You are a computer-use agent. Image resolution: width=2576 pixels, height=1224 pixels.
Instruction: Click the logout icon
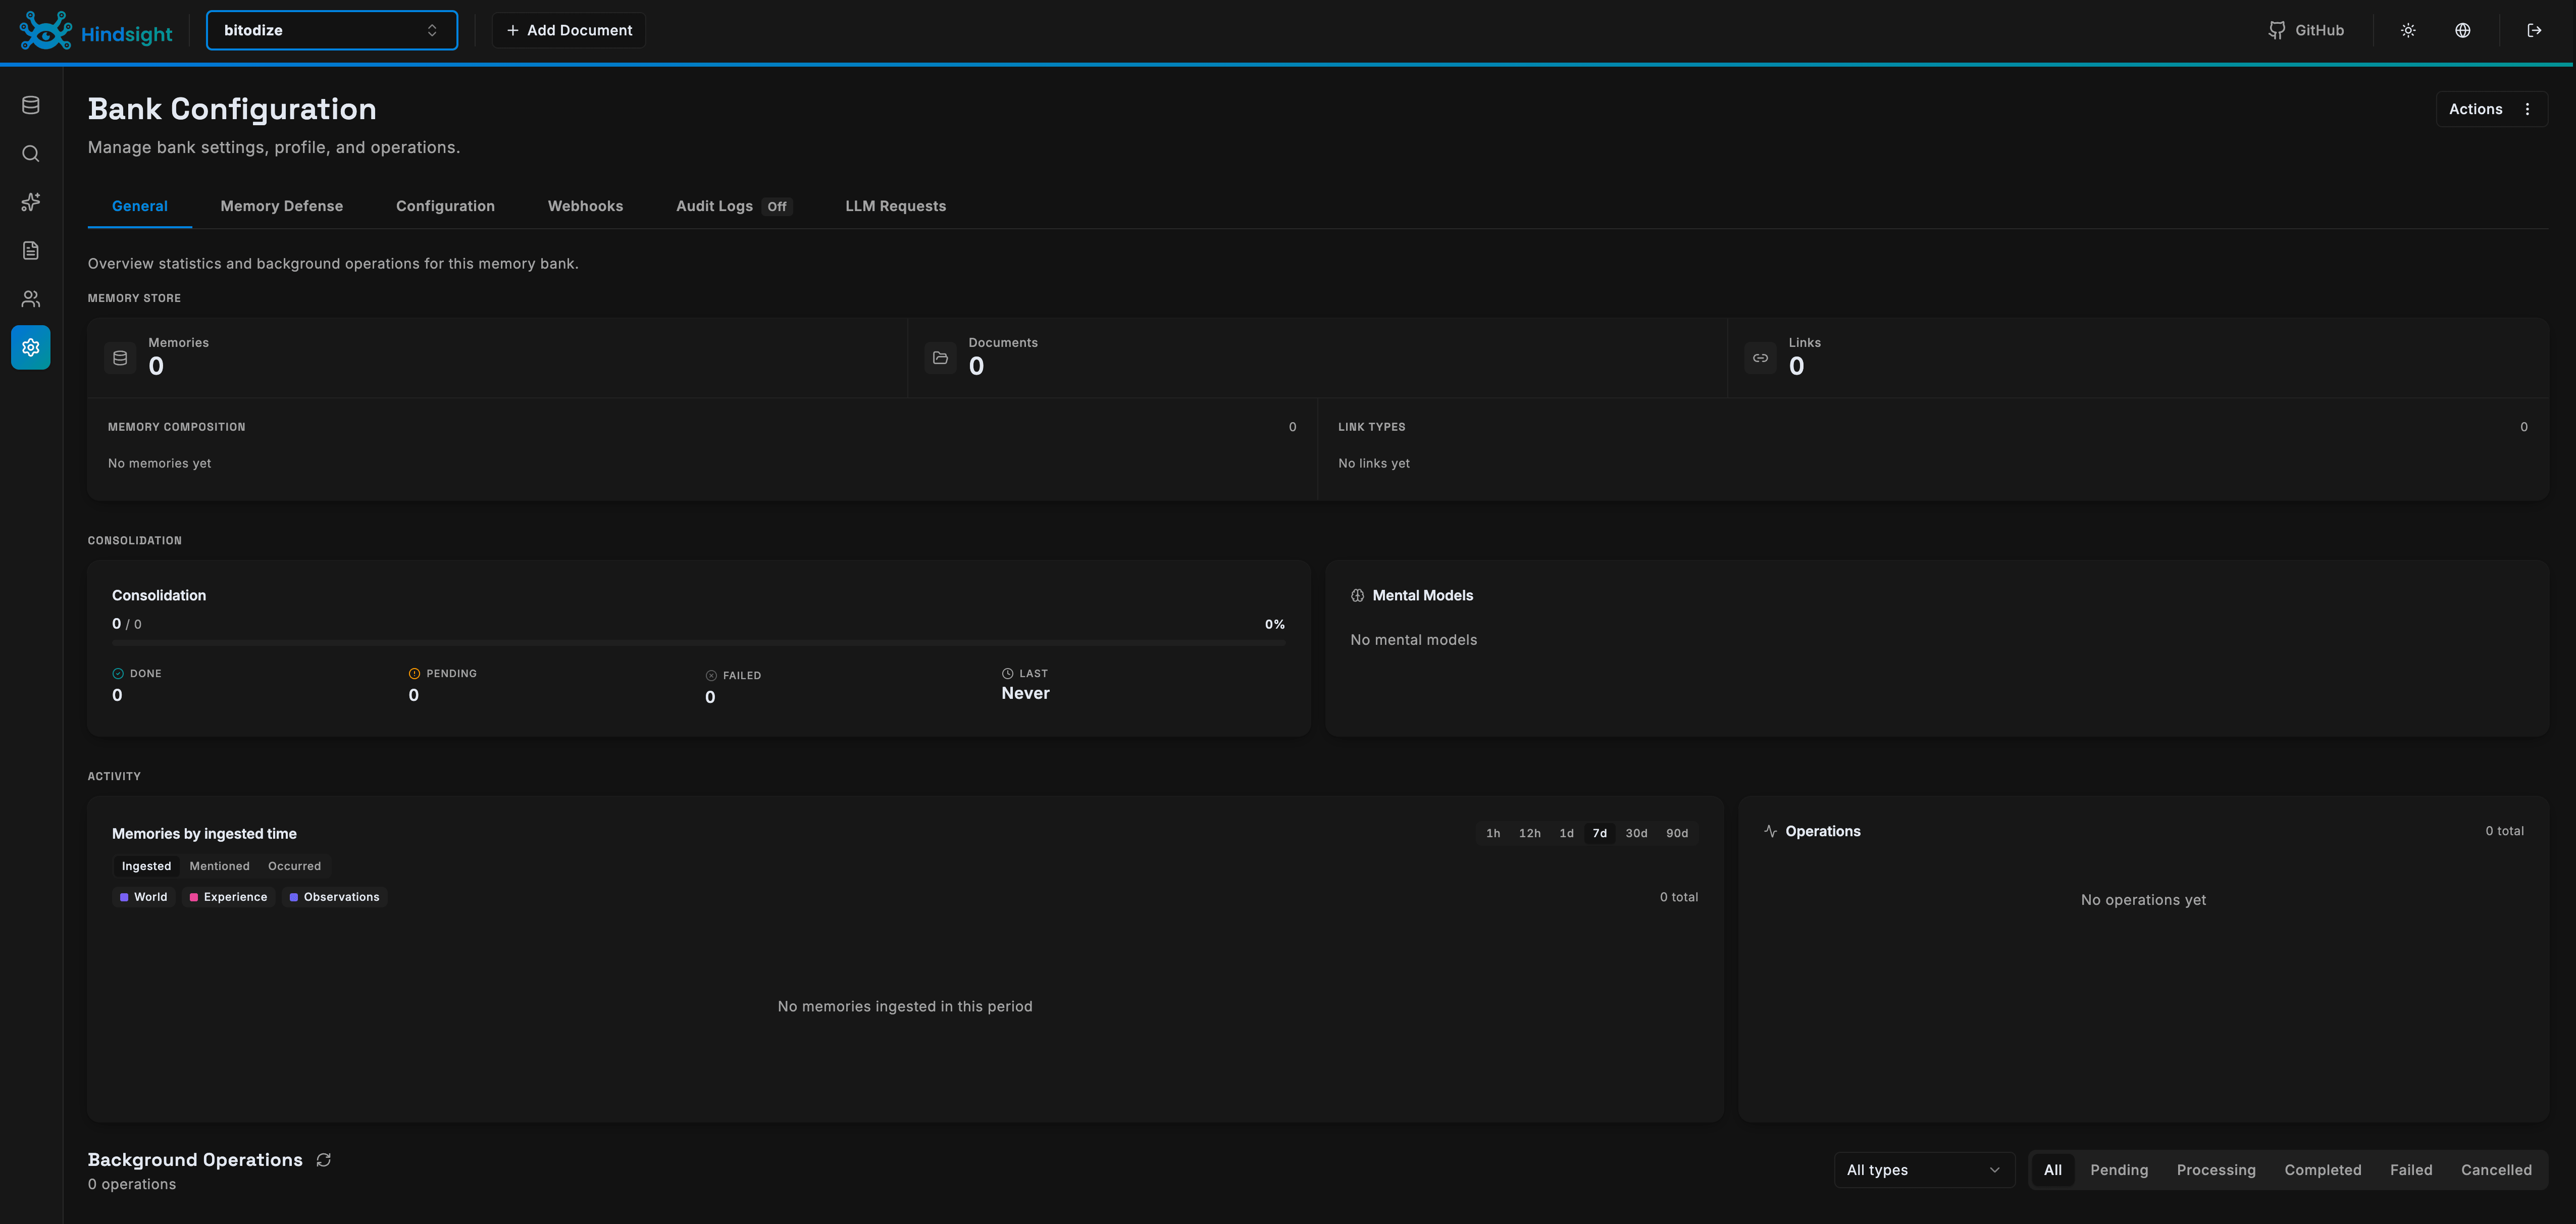point(2534,30)
